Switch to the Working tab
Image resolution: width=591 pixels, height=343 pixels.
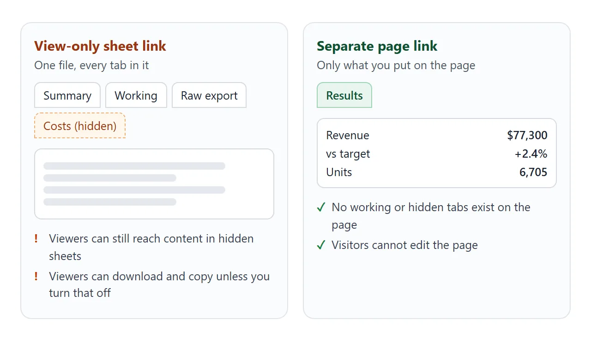(136, 95)
